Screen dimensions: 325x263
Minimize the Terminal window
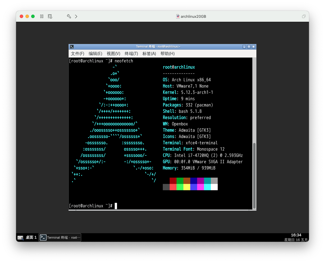[244, 47]
